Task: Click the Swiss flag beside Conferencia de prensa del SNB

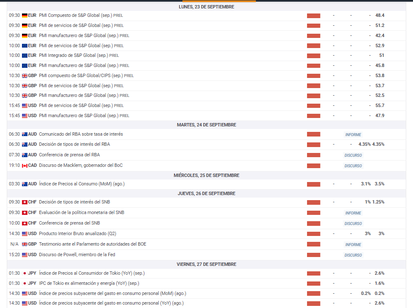Action: [x=24, y=223]
